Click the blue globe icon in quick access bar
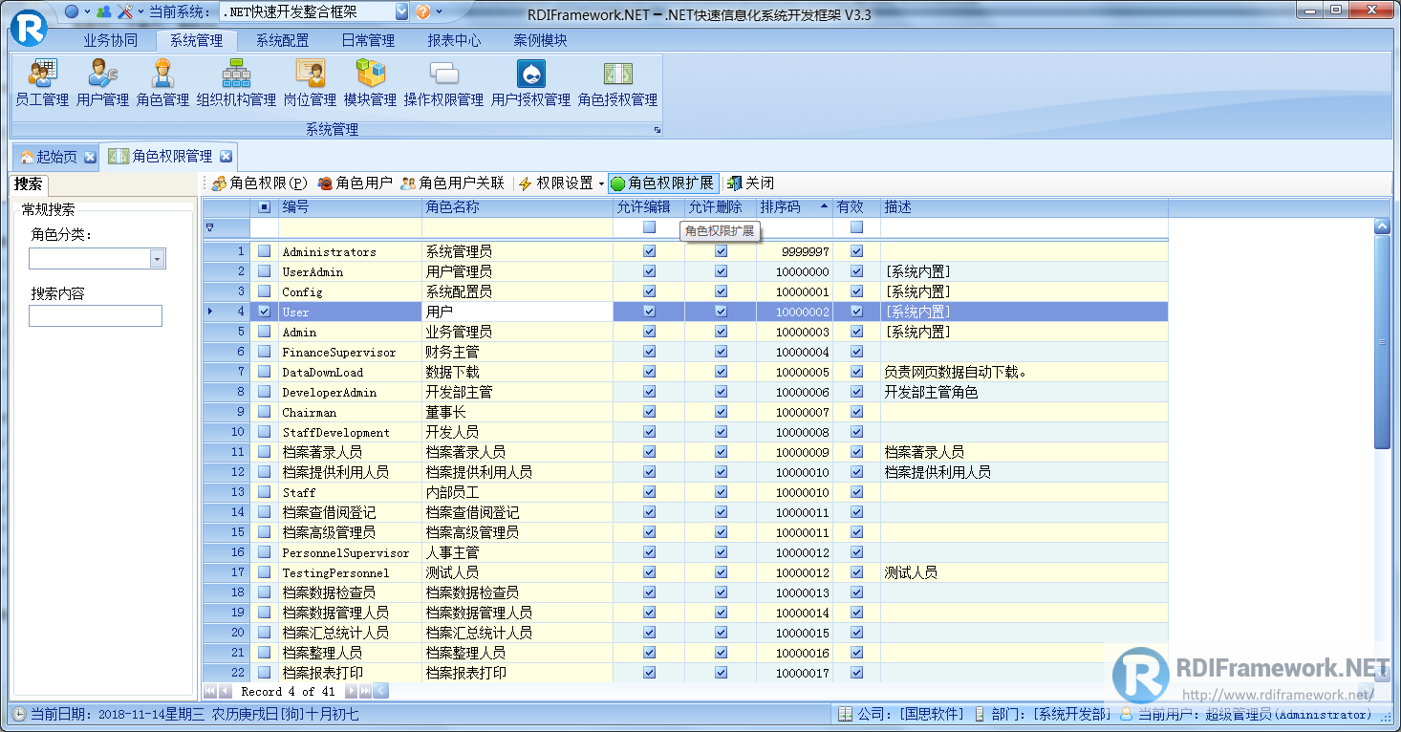 click(72, 12)
